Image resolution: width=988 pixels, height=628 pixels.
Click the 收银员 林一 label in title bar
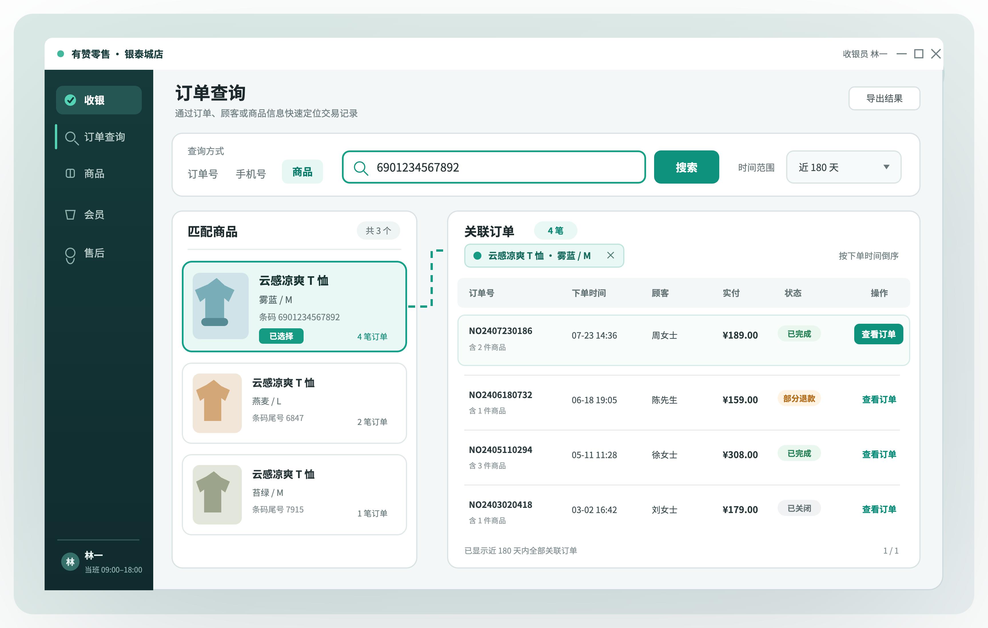[865, 54]
